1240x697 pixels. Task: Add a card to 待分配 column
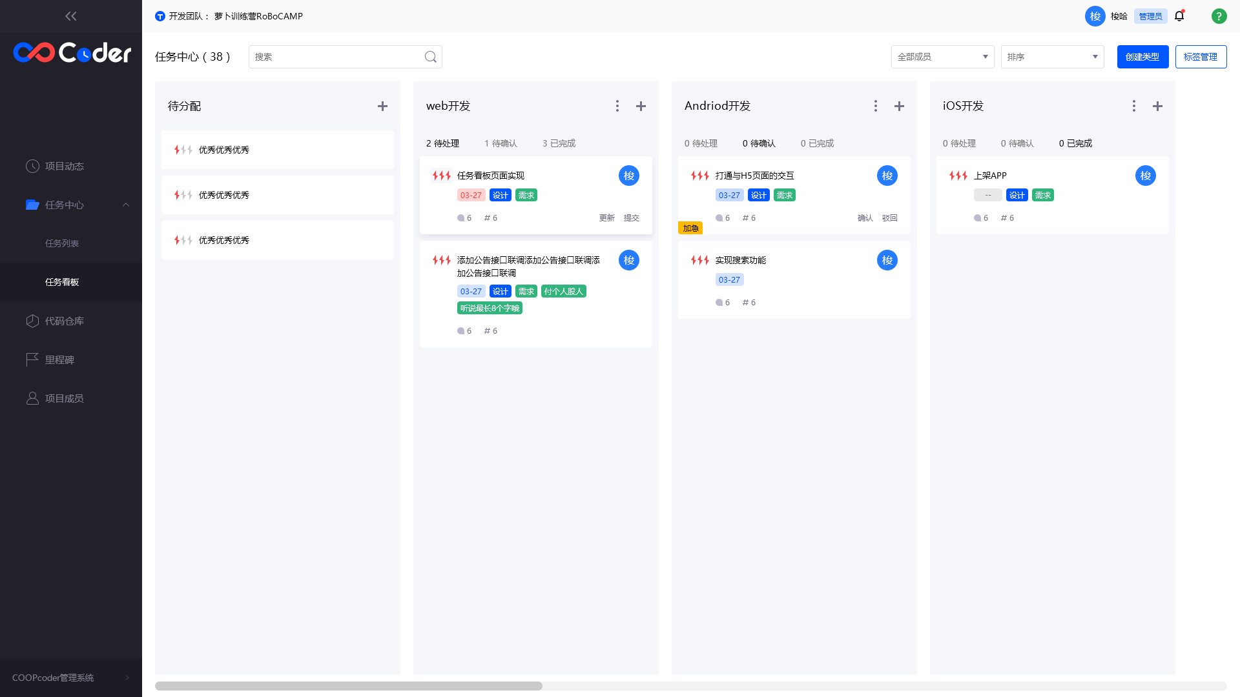(382, 106)
